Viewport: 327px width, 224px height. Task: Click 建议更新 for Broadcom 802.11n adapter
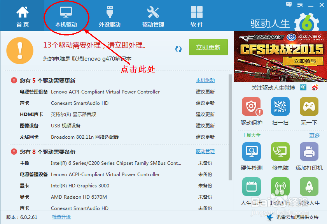205,137
